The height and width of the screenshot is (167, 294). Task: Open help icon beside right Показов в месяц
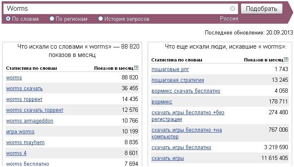tap(286, 59)
